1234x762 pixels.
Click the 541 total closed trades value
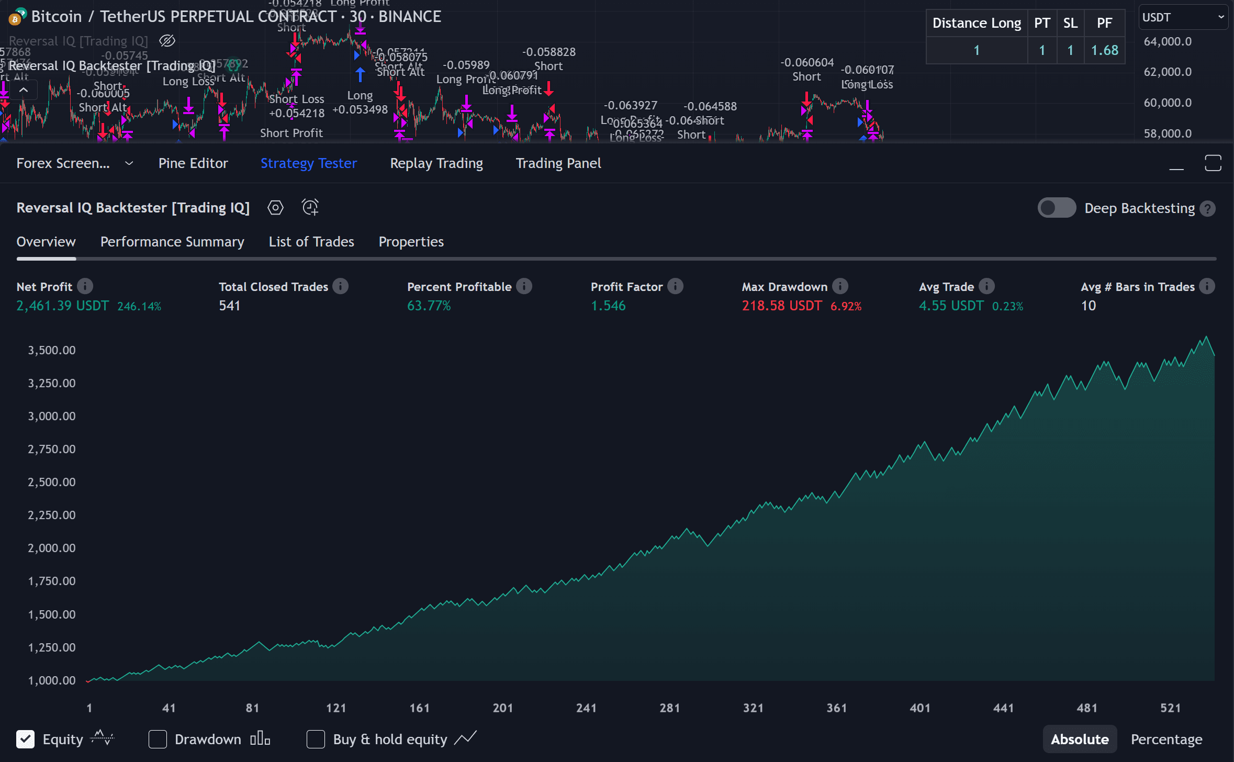coord(230,306)
